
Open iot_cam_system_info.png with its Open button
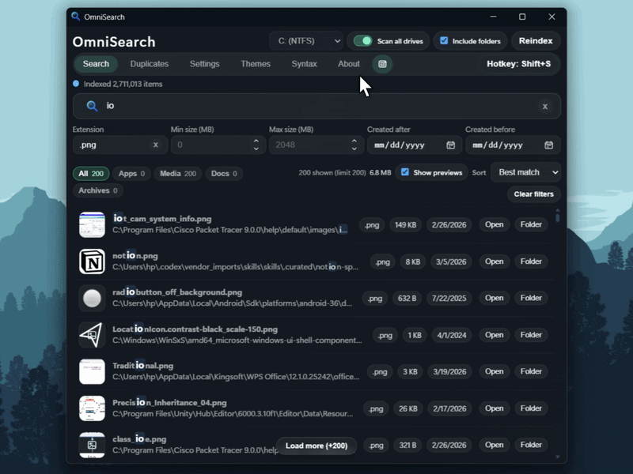click(494, 224)
